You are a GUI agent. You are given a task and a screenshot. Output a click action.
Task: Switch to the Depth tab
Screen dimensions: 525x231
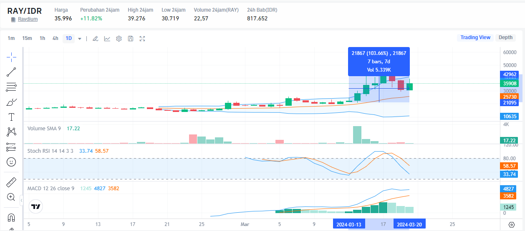tap(505, 37)
